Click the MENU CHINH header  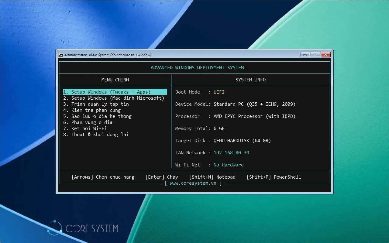click(115, 80)
